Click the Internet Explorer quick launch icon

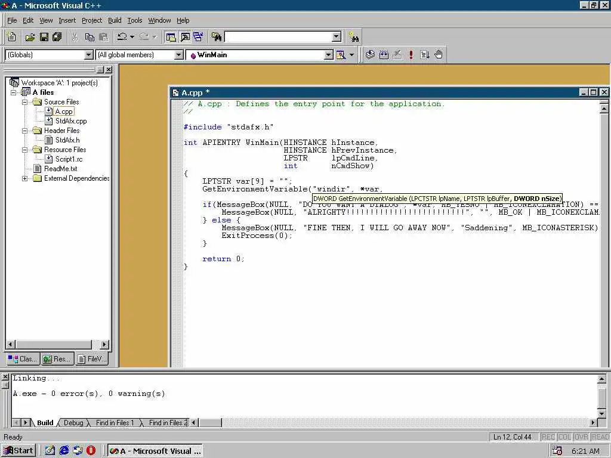coord(64,451)
